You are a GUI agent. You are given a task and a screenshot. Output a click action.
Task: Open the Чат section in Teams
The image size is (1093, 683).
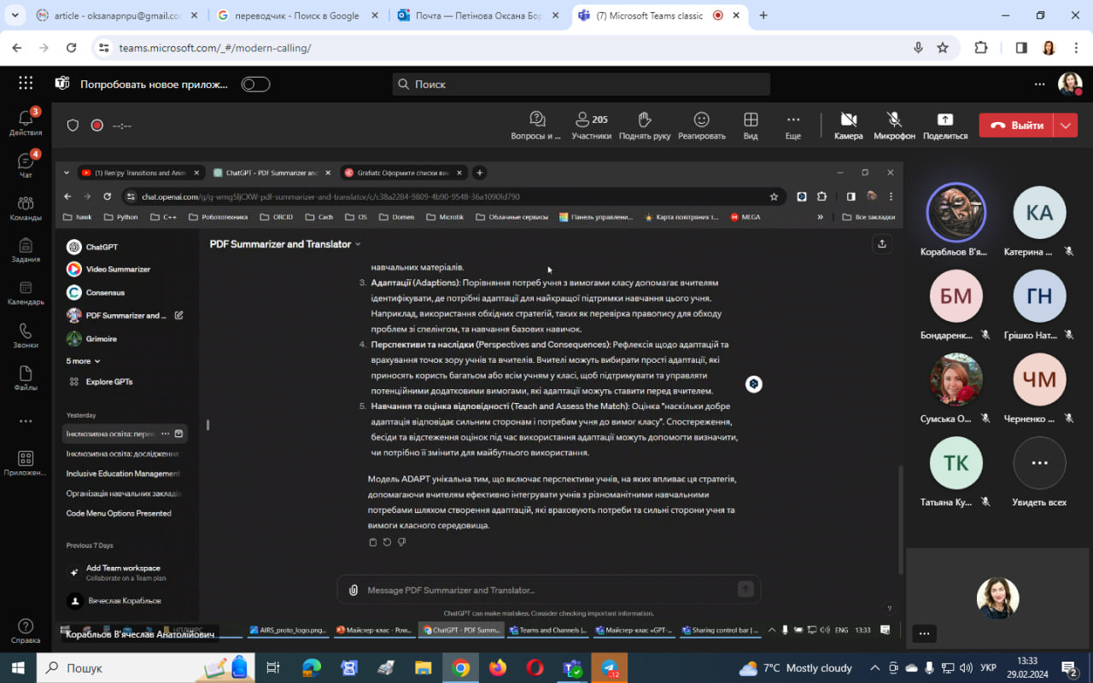coord(26,166)
